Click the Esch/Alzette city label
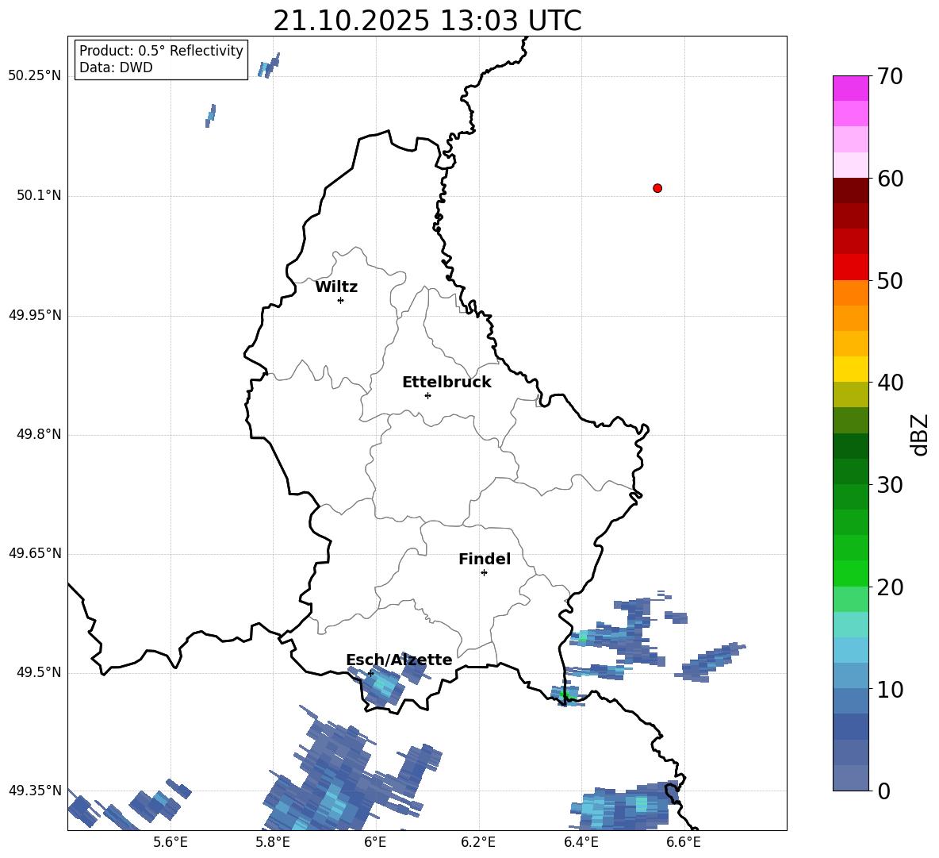The width and height of the screenshot is (939, 858). (x=399, y=660)
